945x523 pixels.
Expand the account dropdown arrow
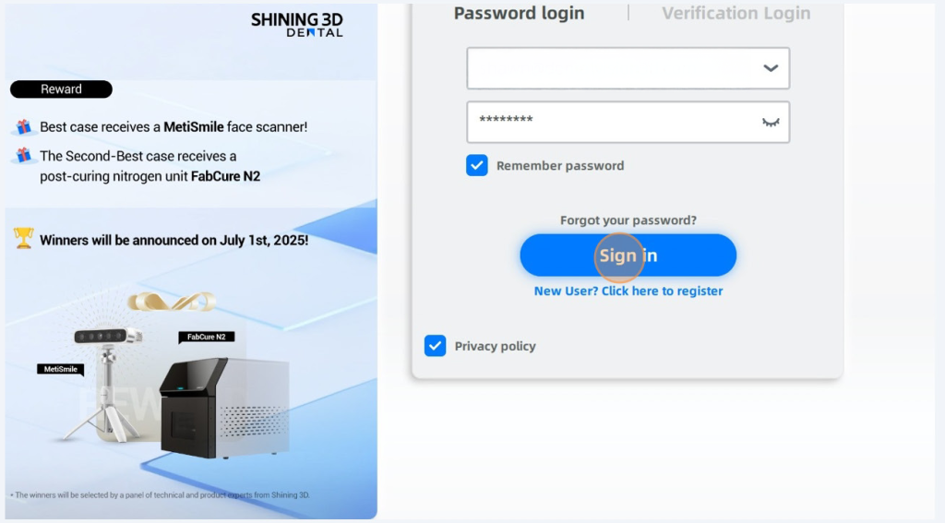771,68
